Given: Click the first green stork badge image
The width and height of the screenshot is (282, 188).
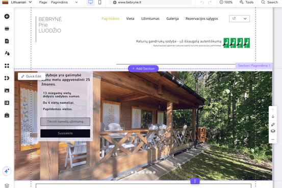Looking at the screenshot, I should coord(226,43).
